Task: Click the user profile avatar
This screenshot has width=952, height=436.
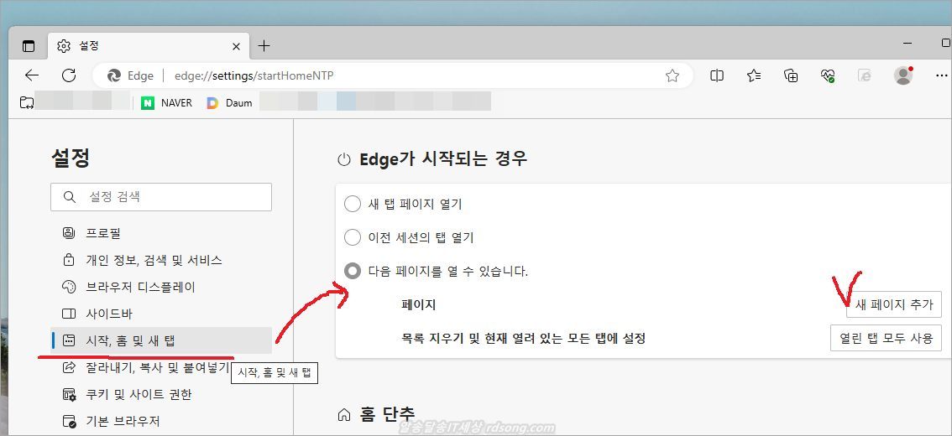Action: pos(903,75)
